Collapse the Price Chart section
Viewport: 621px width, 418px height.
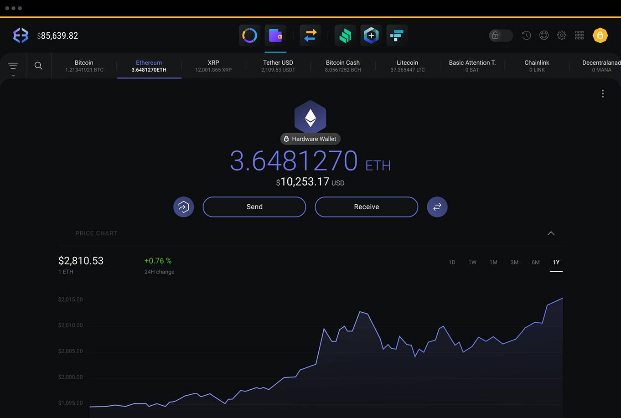551,233
